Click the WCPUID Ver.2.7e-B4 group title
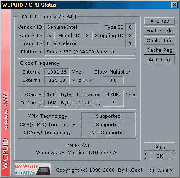 coord(47,17)
